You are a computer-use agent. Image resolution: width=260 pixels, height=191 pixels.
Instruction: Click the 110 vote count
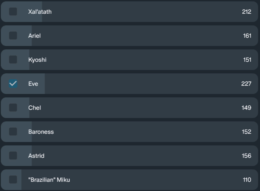point(247,180)
